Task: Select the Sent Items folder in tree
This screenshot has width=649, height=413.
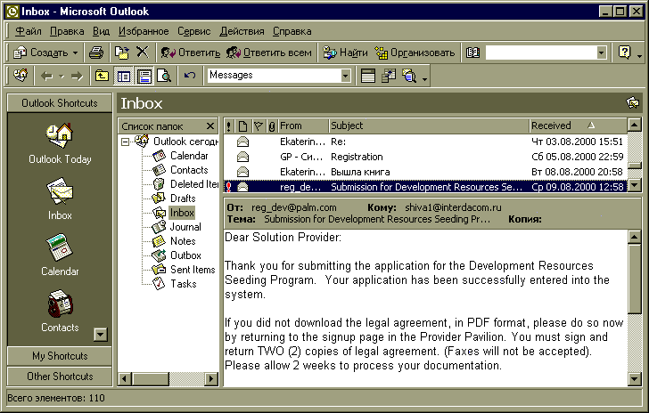Action: tap(192, 270)
